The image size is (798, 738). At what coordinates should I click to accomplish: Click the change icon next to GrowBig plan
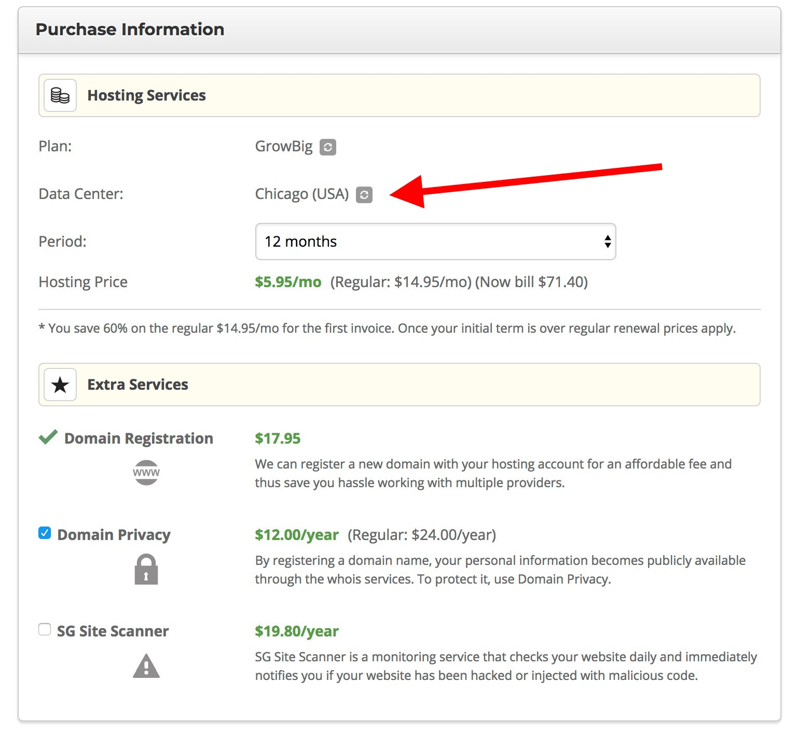(x=327, y=147)
